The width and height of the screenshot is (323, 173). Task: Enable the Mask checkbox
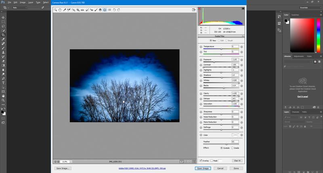point(212,161)
